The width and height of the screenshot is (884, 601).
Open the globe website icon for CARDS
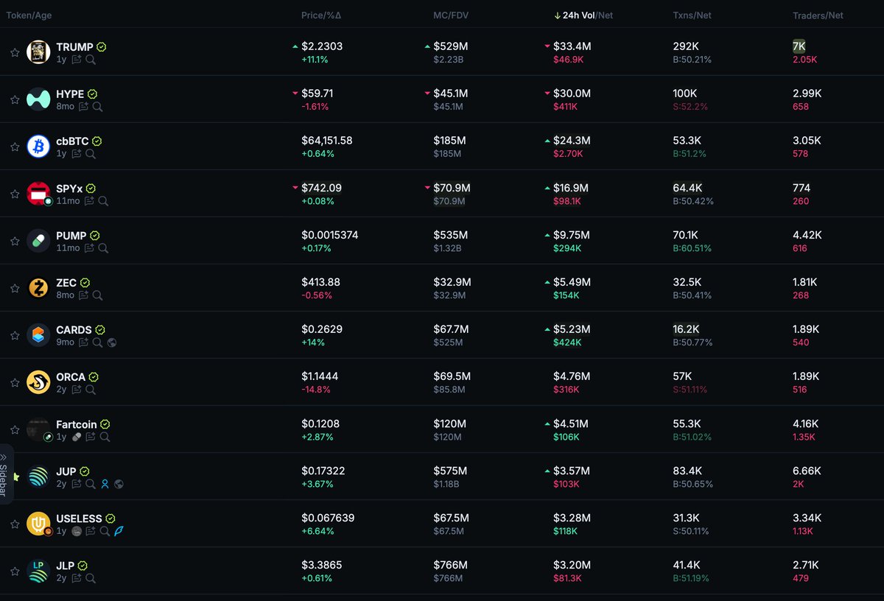pos(111,342)
